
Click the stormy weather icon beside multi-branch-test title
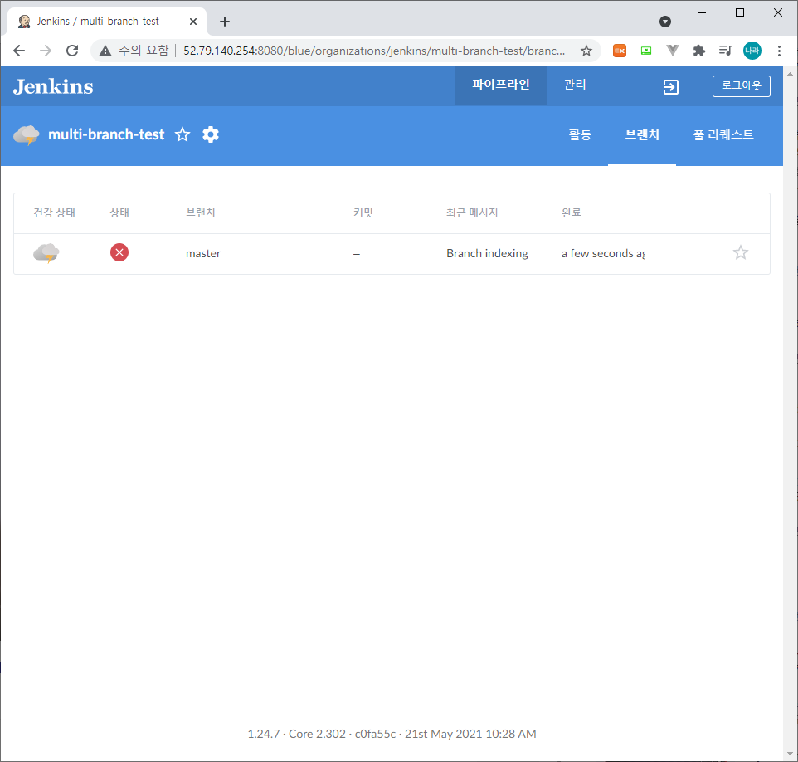point(27,135)
